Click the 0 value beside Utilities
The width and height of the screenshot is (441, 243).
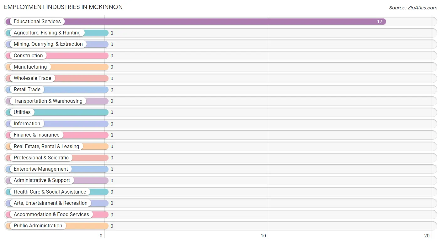(x=112, y=112)
